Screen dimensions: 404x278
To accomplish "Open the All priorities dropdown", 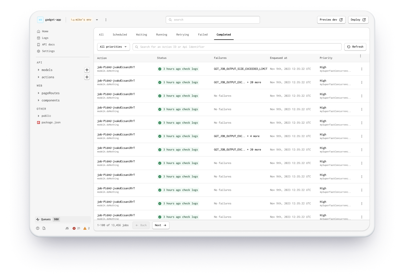I will (x=113, y=47).
